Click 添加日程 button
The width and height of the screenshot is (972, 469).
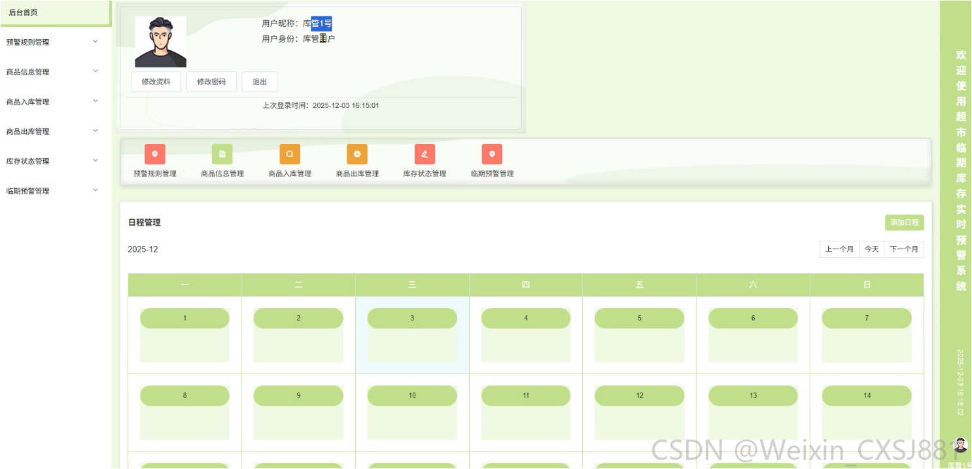(x=905, y=222)
